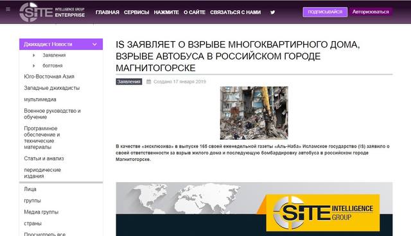Open the Twitter bird icon
This screenshot has height=236, width=411.
pyautogui.click(x=272, y=12)
